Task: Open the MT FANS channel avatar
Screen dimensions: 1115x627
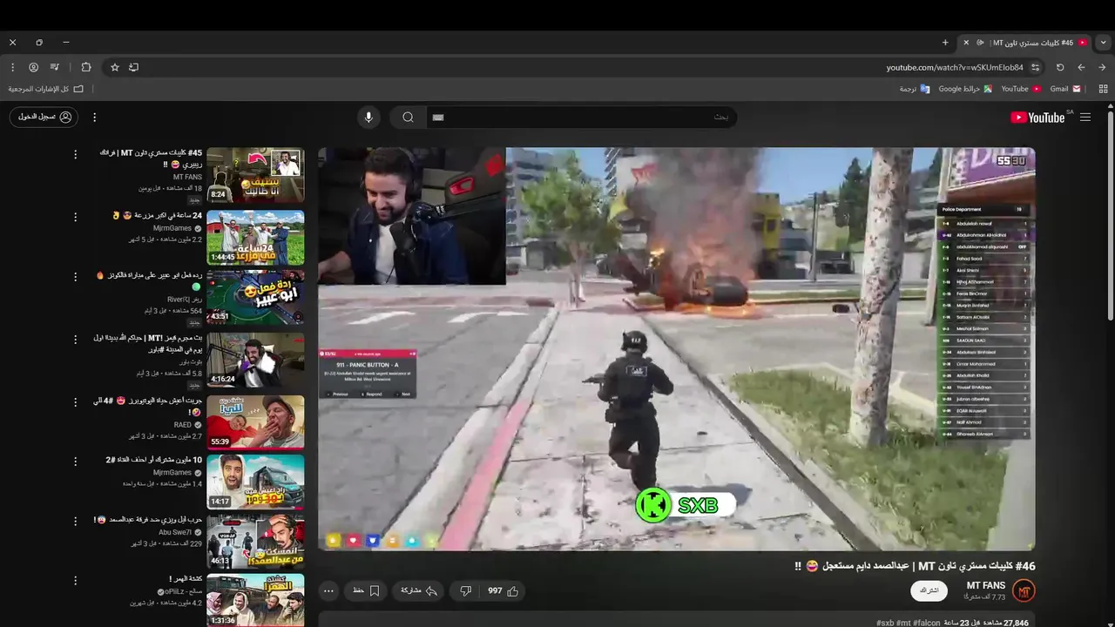Action: [1024, 590]
